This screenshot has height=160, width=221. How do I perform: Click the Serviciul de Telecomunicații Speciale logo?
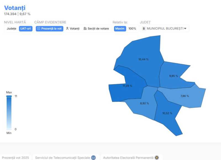click(x=93, y=158)
